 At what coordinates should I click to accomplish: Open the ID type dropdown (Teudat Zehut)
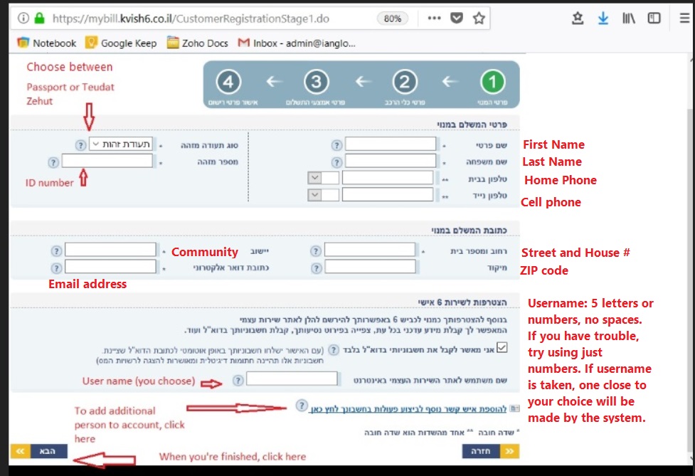121,144
